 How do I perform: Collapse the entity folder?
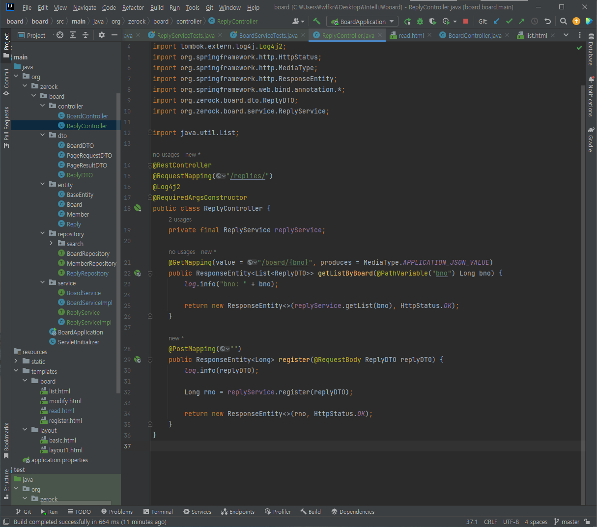[43, 184]
